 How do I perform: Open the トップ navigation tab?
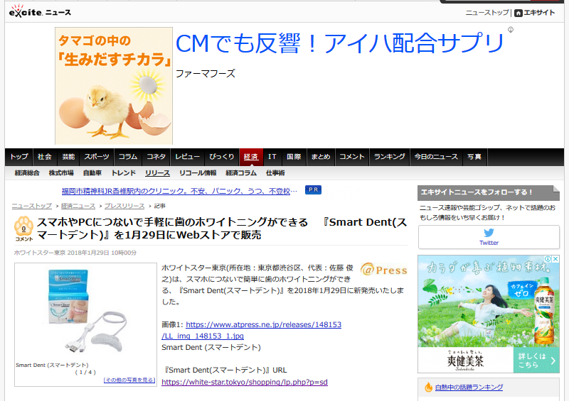(x=19, y=157)
